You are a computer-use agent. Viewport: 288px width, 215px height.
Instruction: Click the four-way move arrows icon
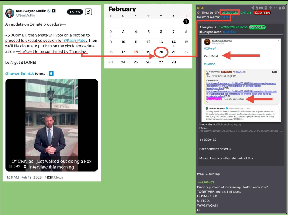pyautogui.click(x=271, y=8)
